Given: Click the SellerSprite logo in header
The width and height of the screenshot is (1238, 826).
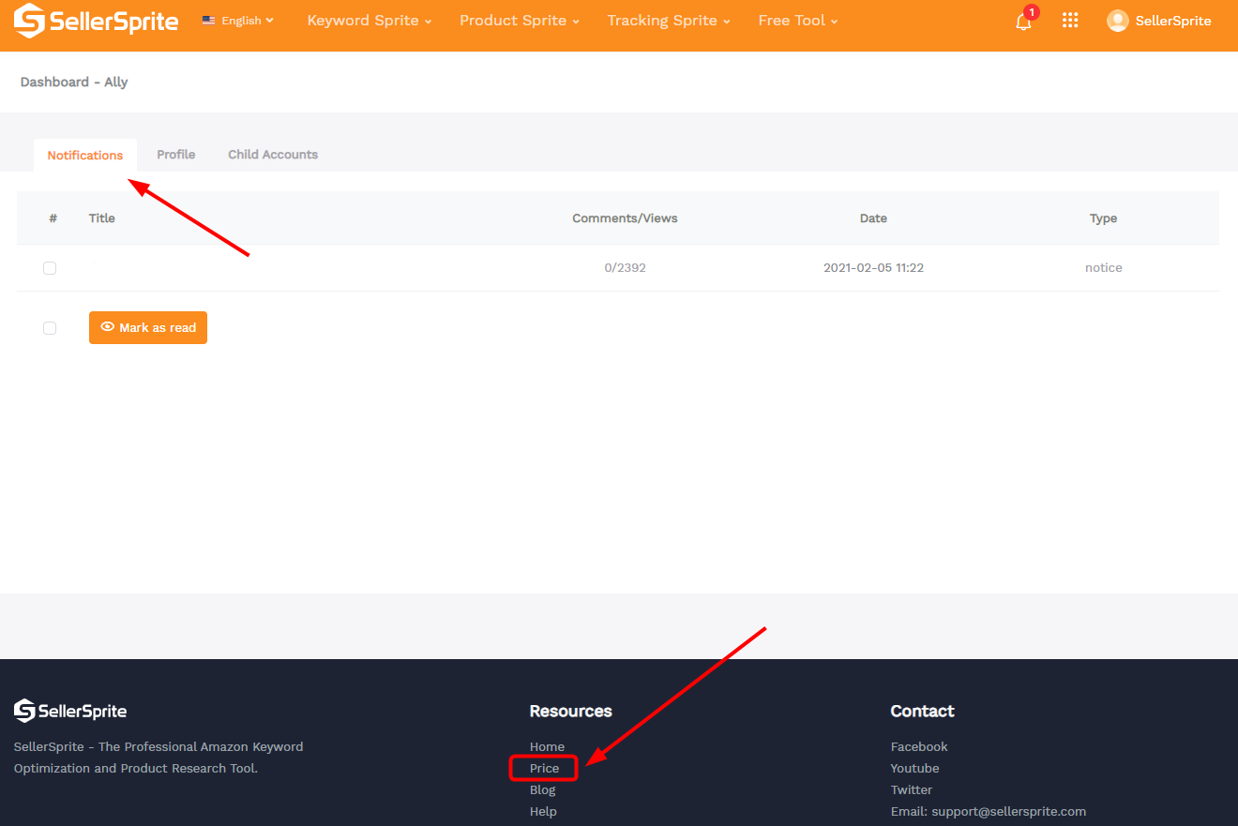Looking at the screenshot, I should point(96,21).
